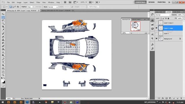Open the Filter menu

38,2
